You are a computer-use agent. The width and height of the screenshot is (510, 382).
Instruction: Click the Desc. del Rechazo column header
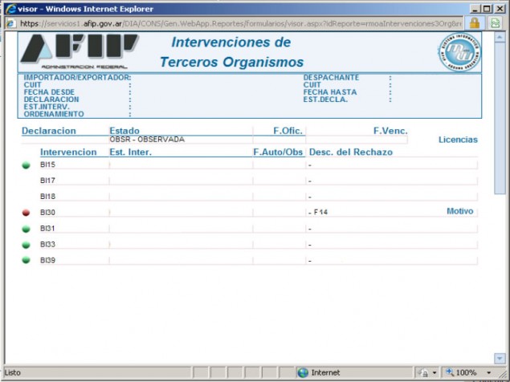click(350, 152)
